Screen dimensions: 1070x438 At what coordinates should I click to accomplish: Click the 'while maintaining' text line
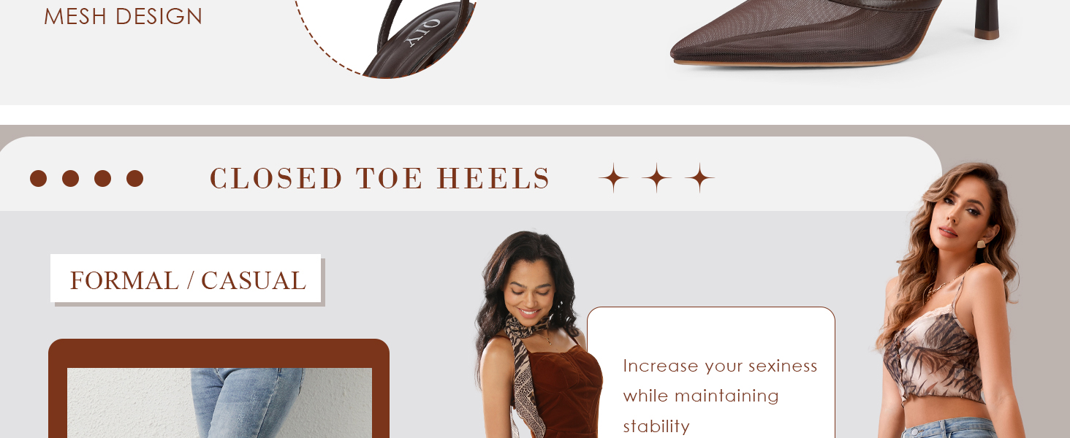pos(701,396)
